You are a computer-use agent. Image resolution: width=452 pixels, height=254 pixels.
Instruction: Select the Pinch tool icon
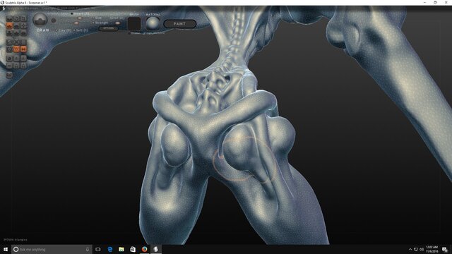pos(16,32)
